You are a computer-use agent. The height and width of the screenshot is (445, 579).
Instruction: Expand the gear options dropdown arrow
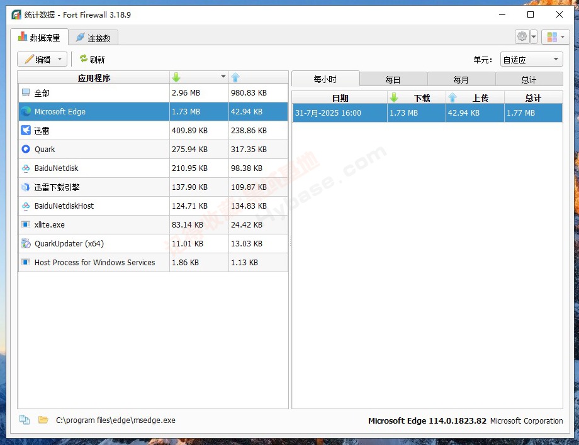pos(534,37)
